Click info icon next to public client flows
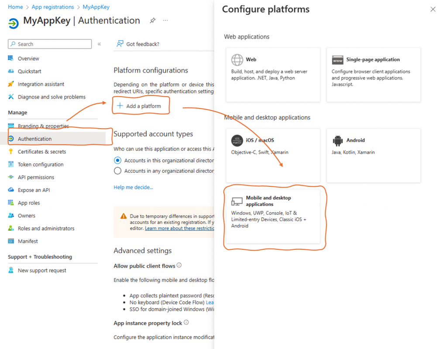This screenshot has height=349, width=447. pyautogui.click(x=179, y=265)
